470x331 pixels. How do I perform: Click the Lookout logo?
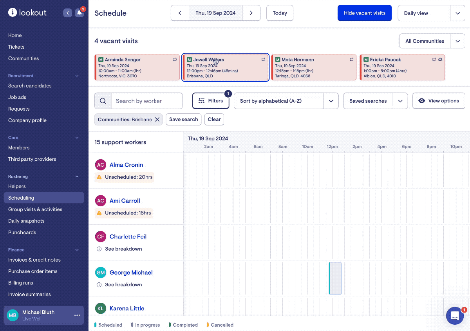click(x=27, y=13)
